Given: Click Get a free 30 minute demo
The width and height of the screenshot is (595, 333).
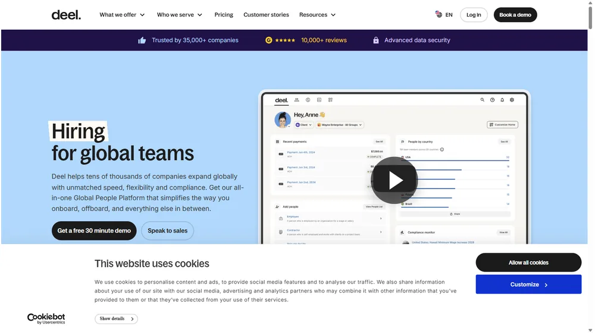Looking at the screenshot, I should 94,231.
